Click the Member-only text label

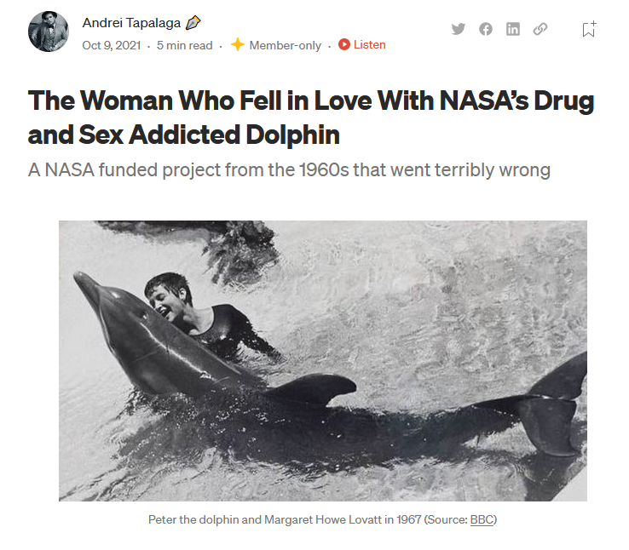point(286,45)
